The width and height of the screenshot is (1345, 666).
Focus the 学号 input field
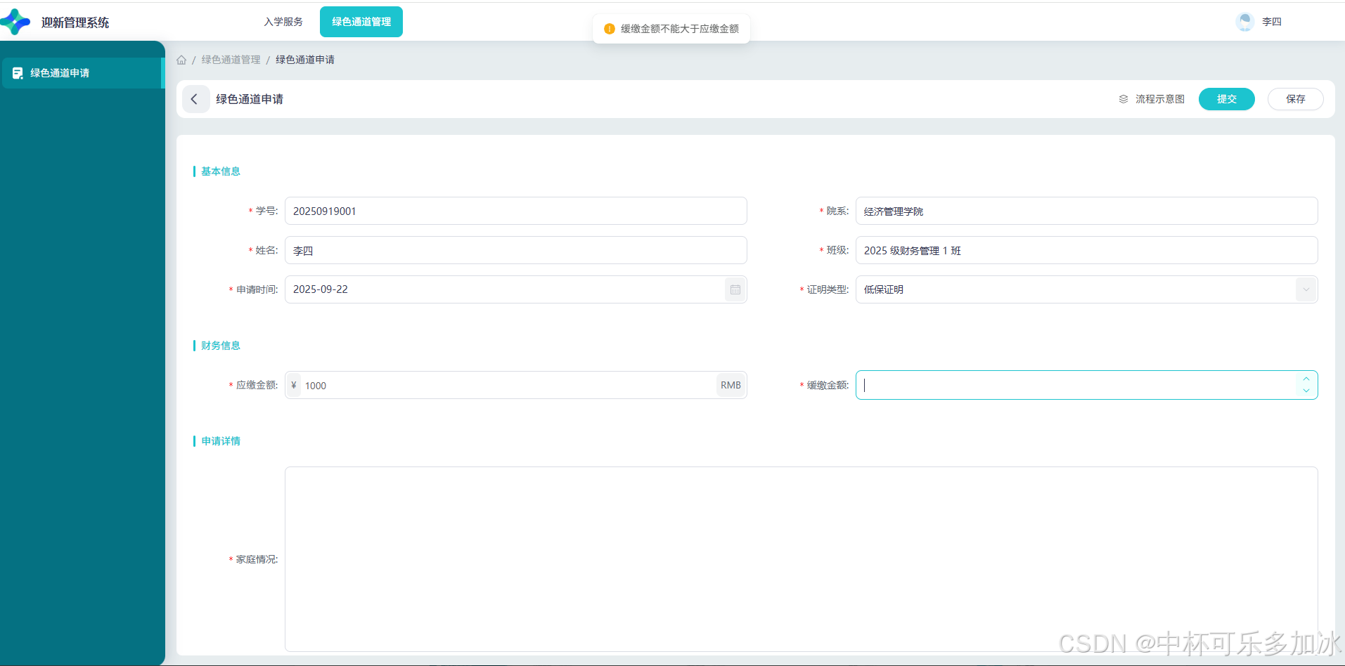click(516, 211)
